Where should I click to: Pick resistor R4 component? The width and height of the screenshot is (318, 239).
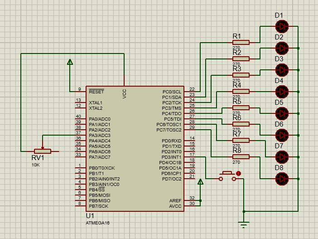[x=241, y=92]
